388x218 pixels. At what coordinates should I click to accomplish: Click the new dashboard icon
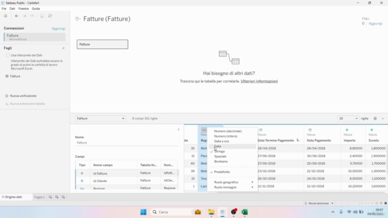pos(56,197)
